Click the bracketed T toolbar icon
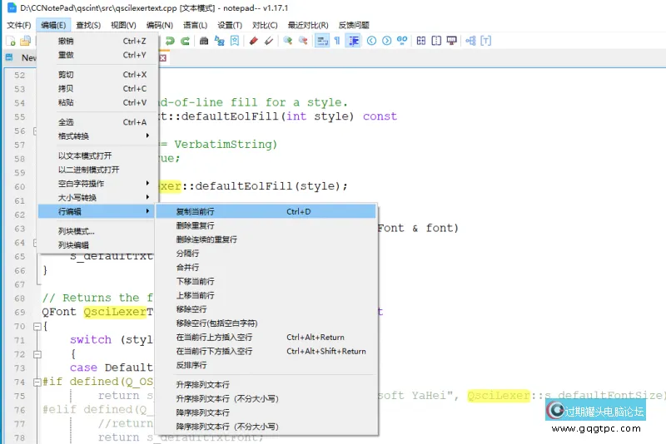 pyautogui.click(x=485, y=41)
